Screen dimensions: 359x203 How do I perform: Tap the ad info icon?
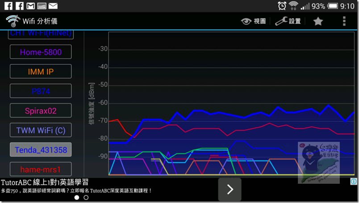pos(354,182)
